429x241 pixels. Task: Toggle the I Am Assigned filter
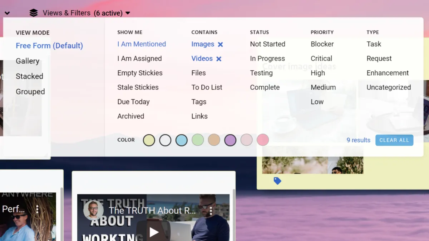coord(139,59)
